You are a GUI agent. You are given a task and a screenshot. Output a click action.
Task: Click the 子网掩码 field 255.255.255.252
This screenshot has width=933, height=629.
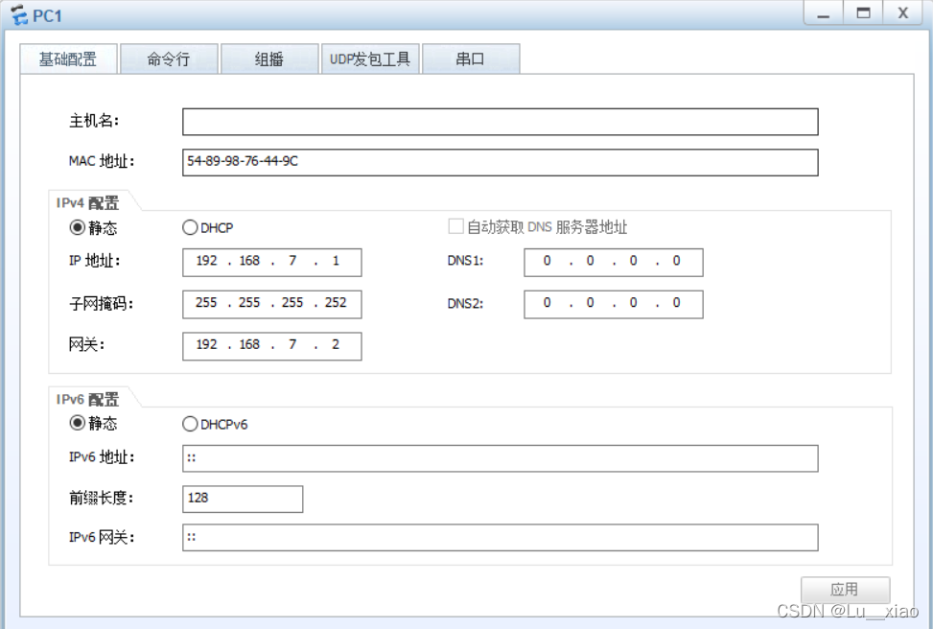point(272,304)
